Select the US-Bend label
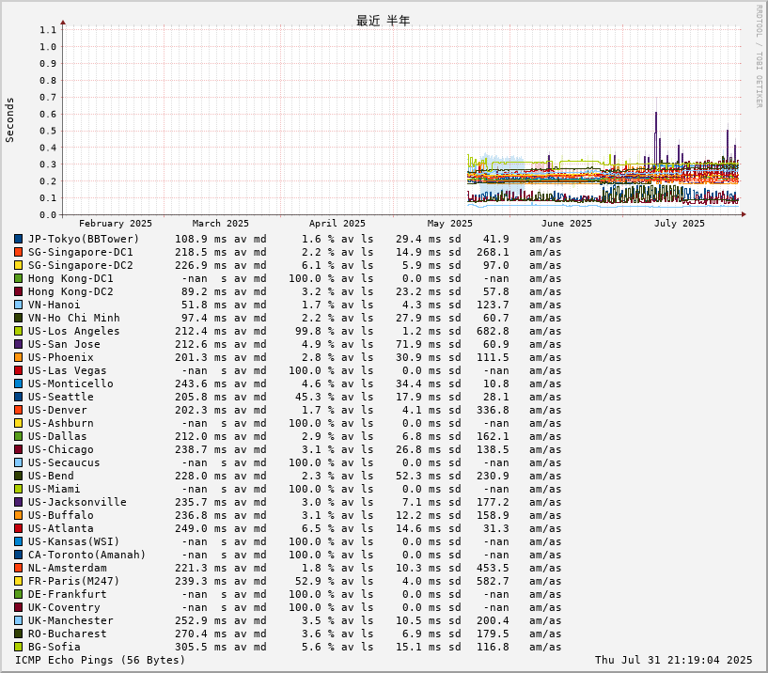The height and width of the screenshot is (673, 768). [51, 477]
